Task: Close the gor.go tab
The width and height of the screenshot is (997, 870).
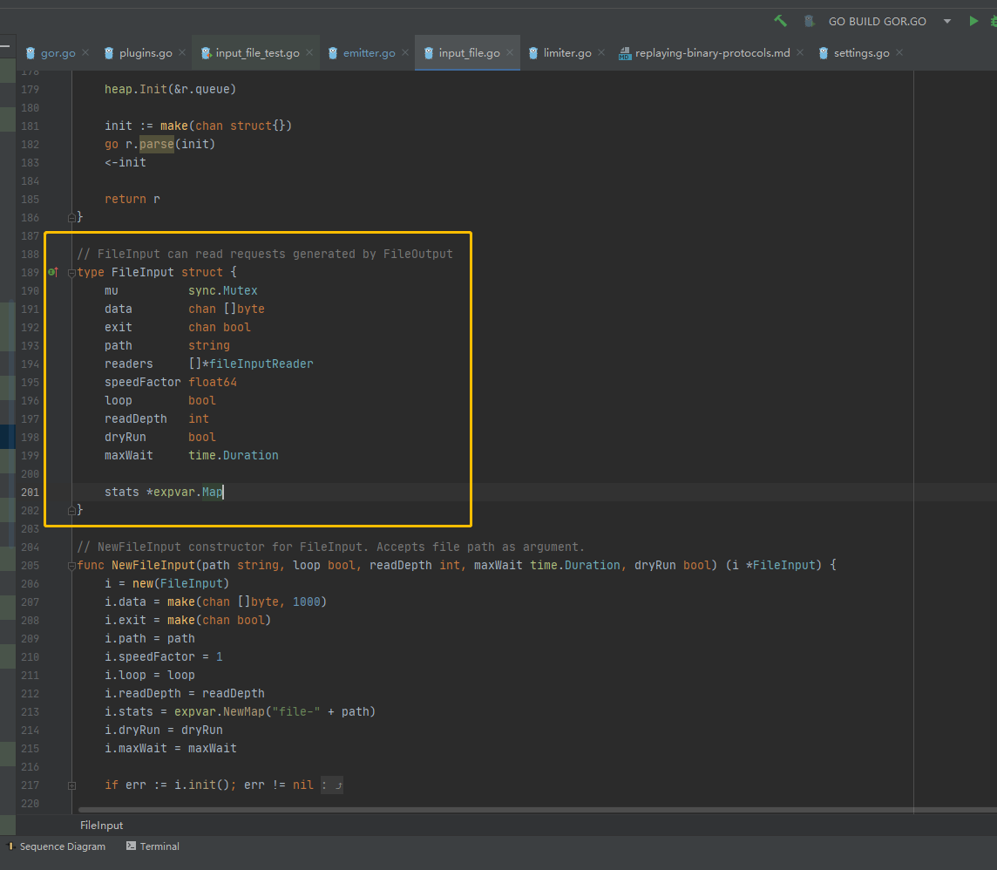Action: tap(85, 52)
